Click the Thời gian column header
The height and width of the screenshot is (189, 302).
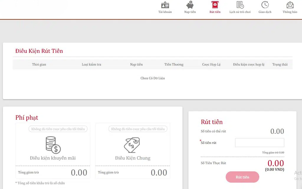[x=39, y=65]
